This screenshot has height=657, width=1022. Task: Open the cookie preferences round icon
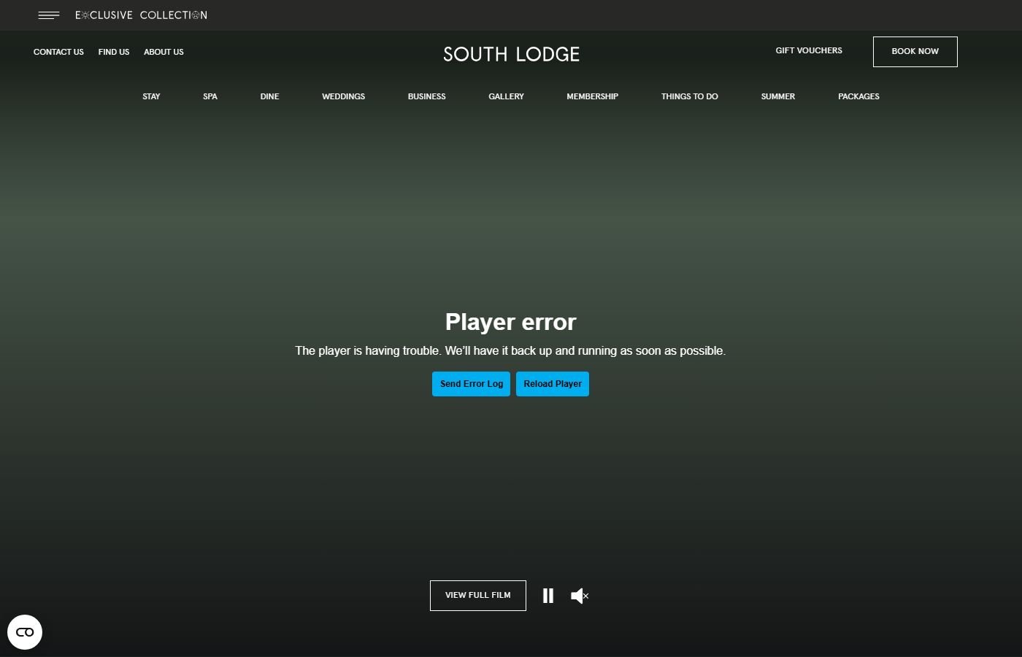tap(25, 632)
